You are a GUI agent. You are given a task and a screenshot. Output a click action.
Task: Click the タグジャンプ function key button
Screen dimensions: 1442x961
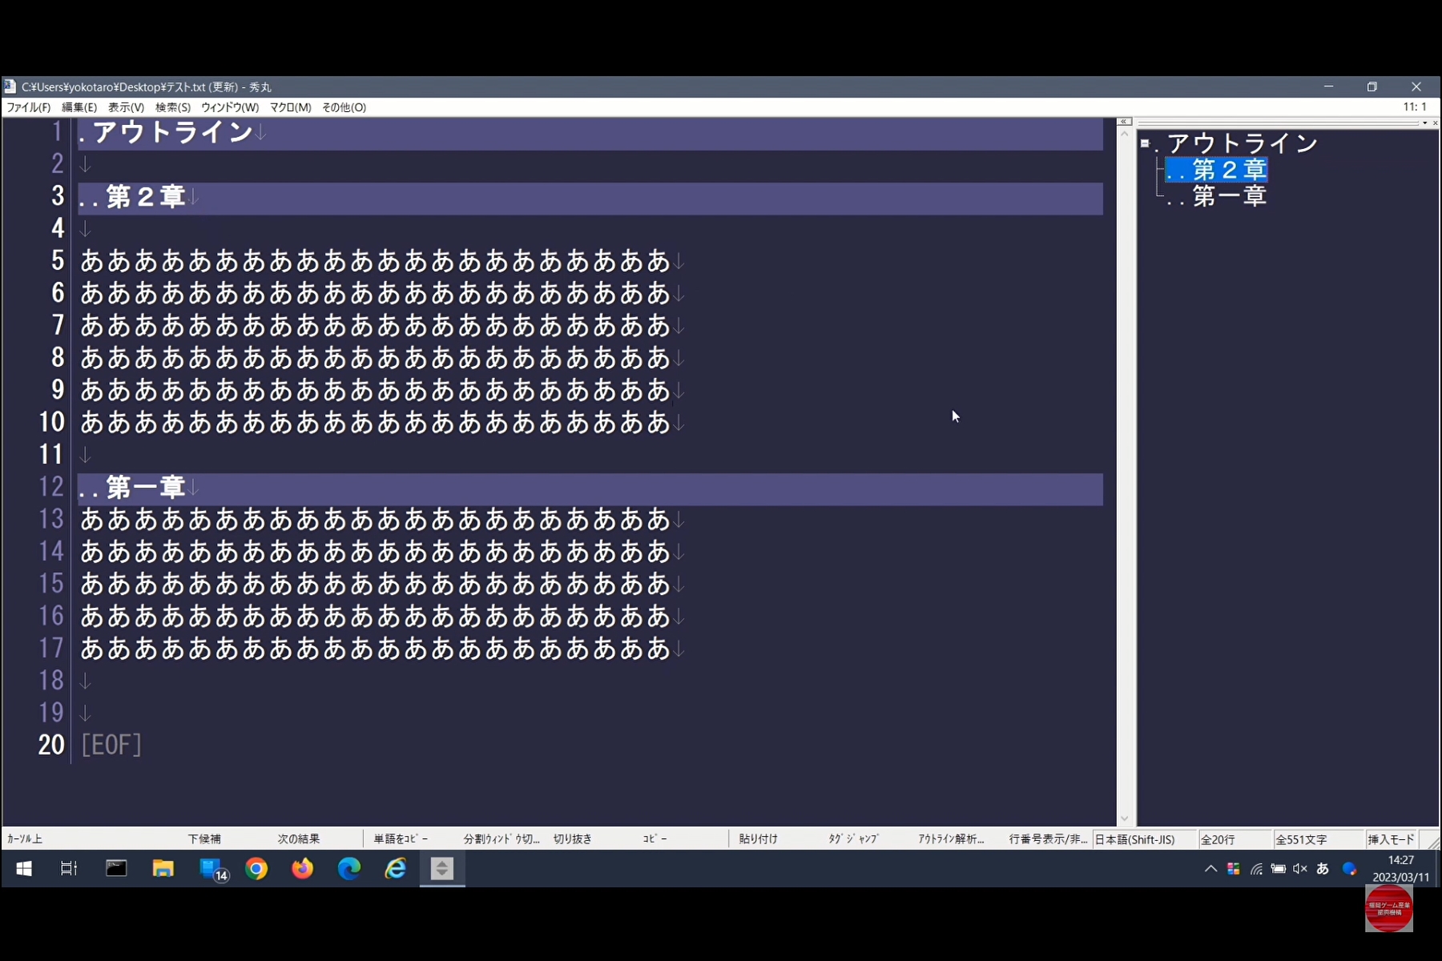tap(854, 839)
